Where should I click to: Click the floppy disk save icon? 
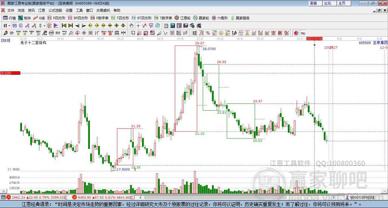click(186, 26)
